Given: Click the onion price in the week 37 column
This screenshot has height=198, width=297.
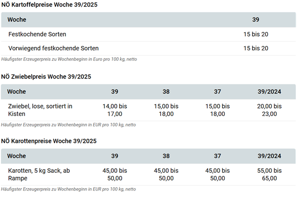Looking at the screenshot, I should (x=217, y=110).
